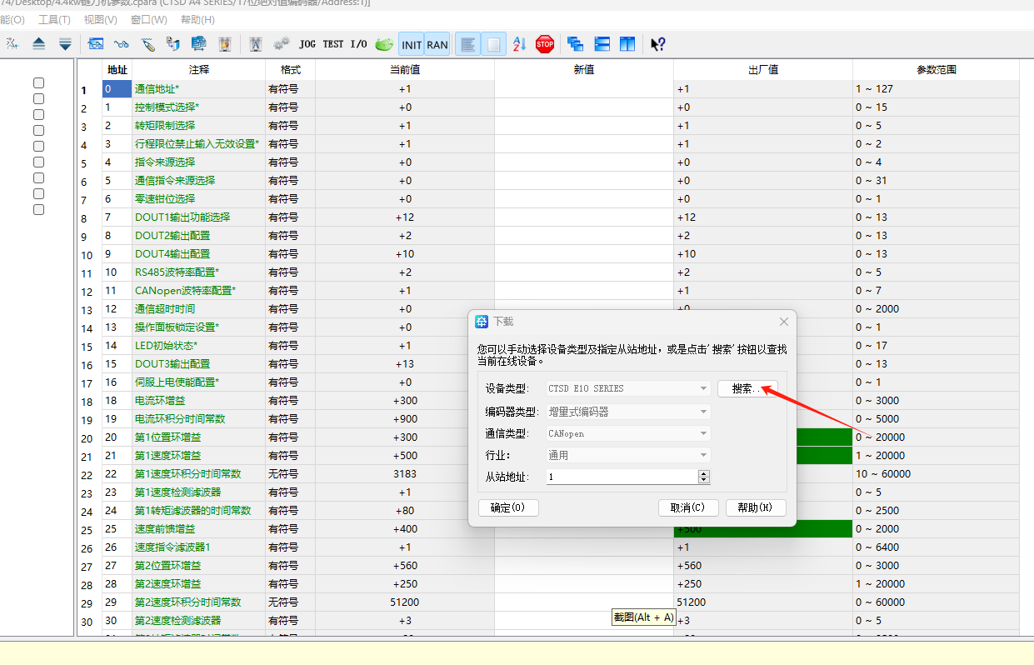Click the A-Z sort toolbar icon

tap(519, 44)
